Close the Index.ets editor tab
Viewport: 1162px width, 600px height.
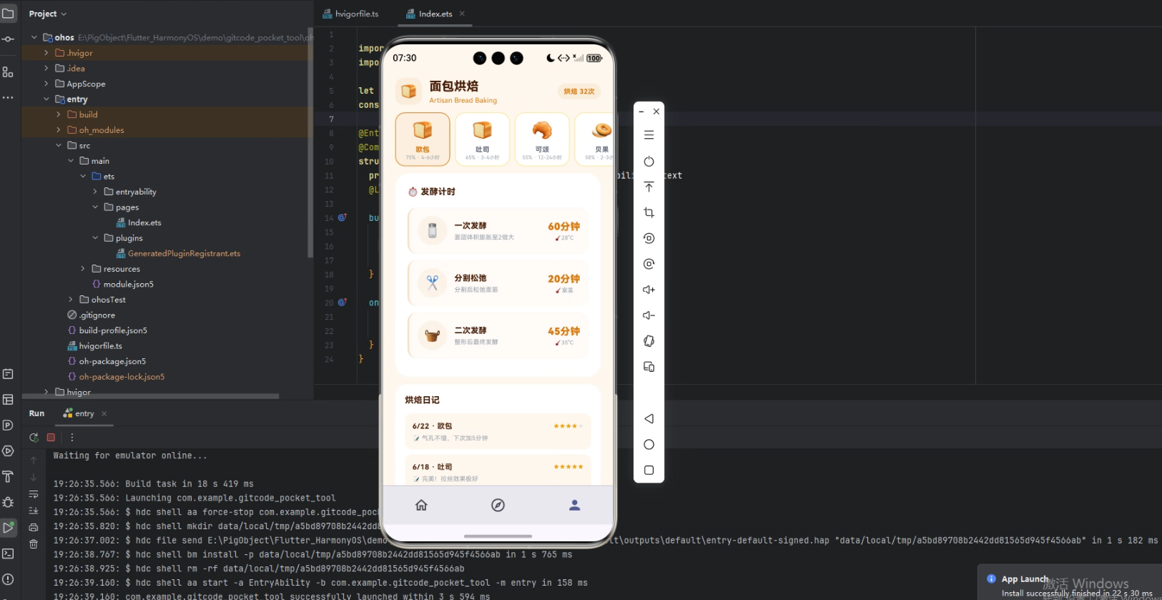[462, 14]
